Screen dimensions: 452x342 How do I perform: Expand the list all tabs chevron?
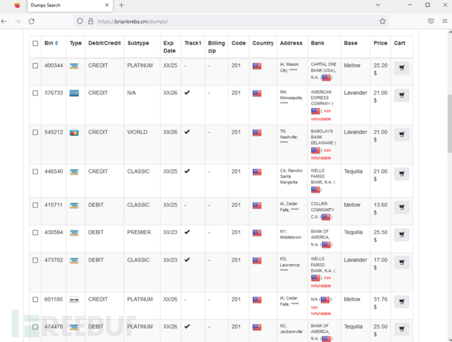[377, 5]
